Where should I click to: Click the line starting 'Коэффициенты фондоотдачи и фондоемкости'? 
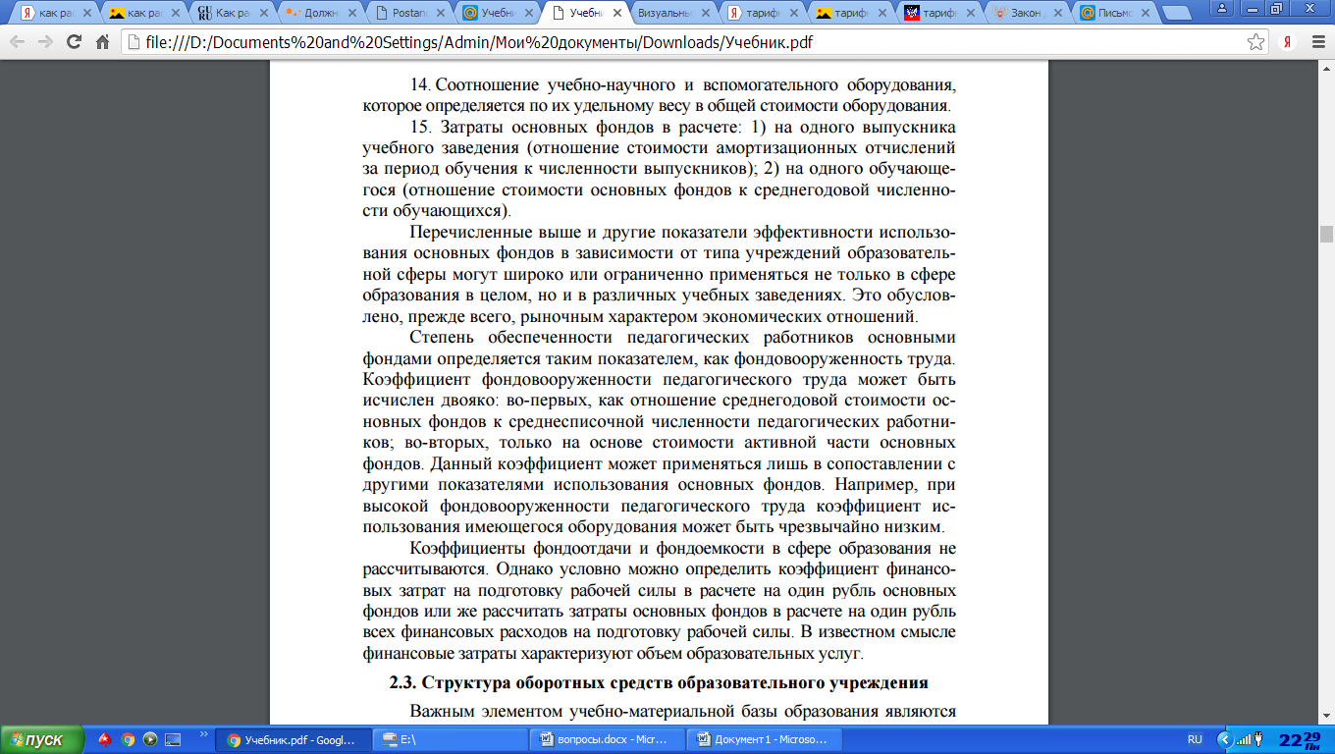[683, 548]
